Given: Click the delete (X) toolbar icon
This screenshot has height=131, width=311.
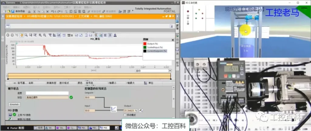Looking at the screenshot, I should click(x=47, y=11).
